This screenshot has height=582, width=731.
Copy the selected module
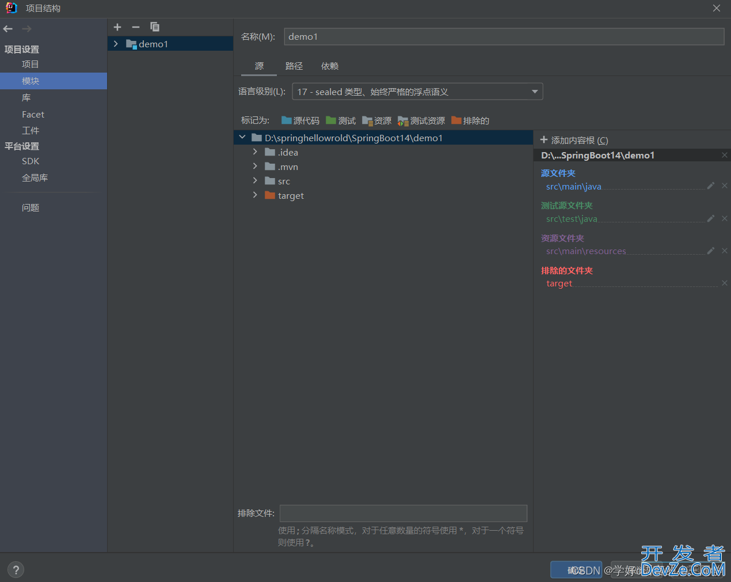154,27
